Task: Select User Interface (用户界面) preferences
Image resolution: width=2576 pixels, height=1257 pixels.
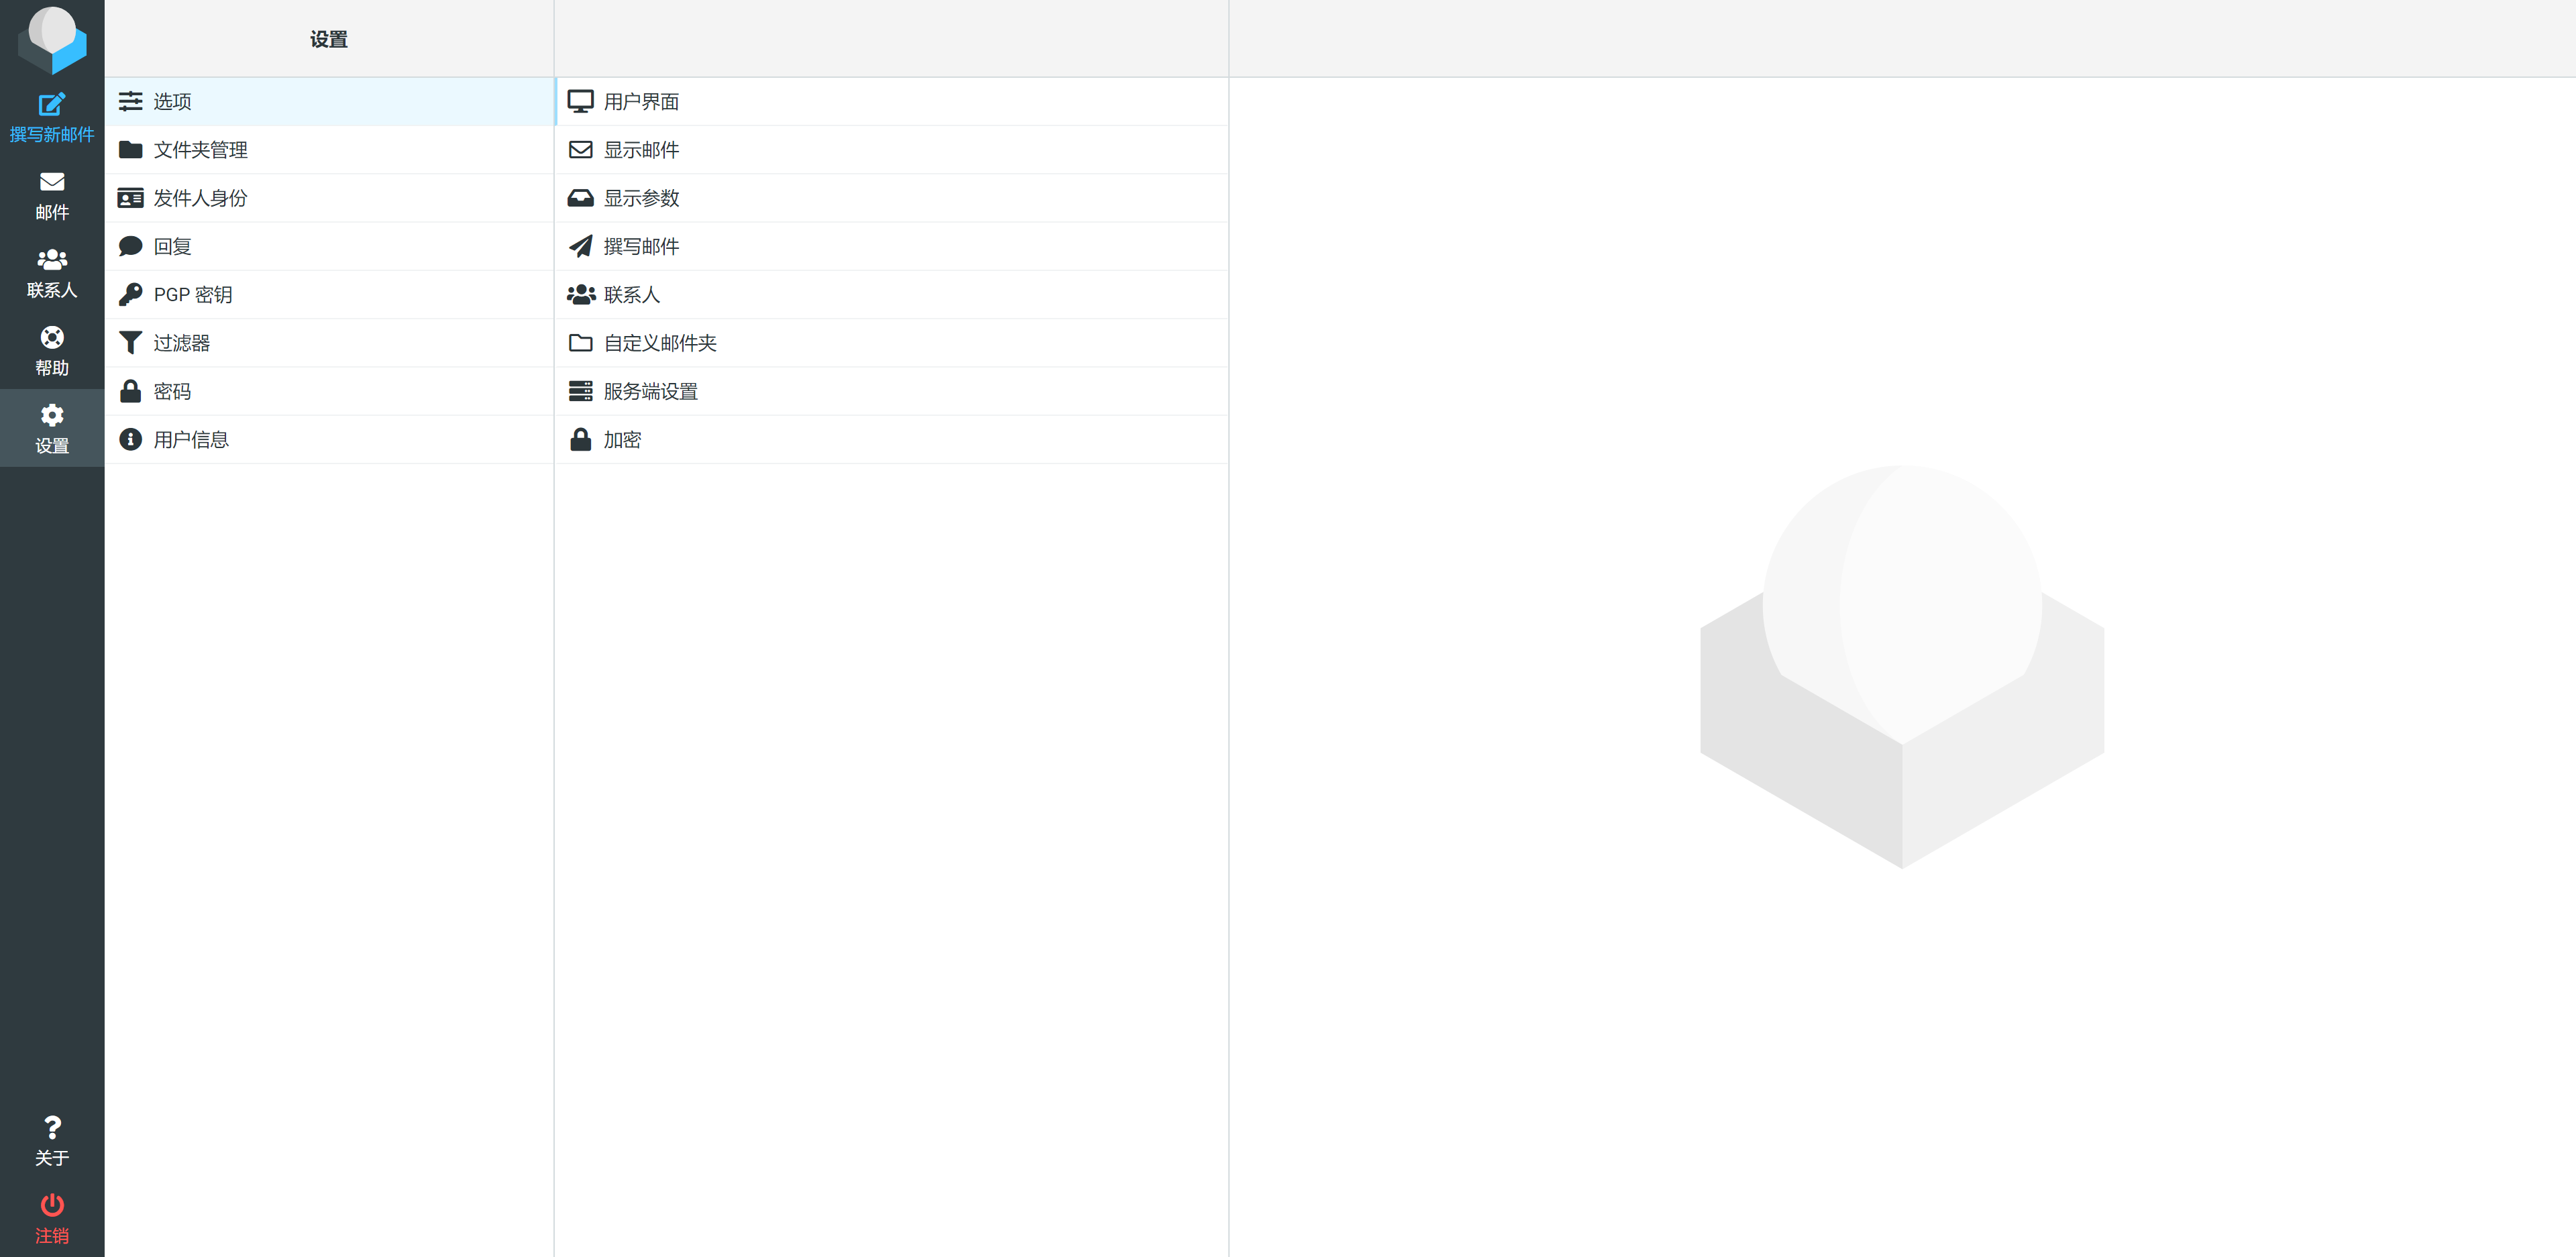Action: point(641,102)
